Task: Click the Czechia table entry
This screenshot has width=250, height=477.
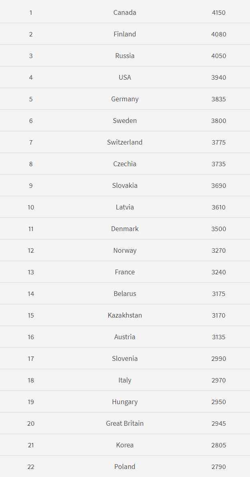Action: 124,164
